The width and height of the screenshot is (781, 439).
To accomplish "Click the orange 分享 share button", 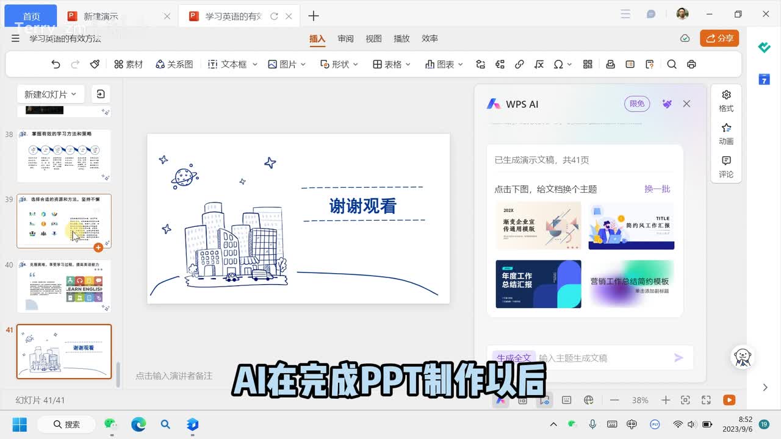I will tap(719, 38).
